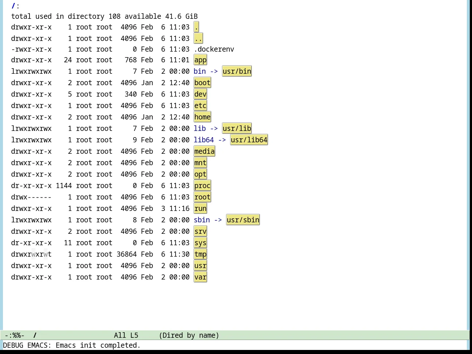
Task: Open the proc directory
Action: click(x=202, y=186)
